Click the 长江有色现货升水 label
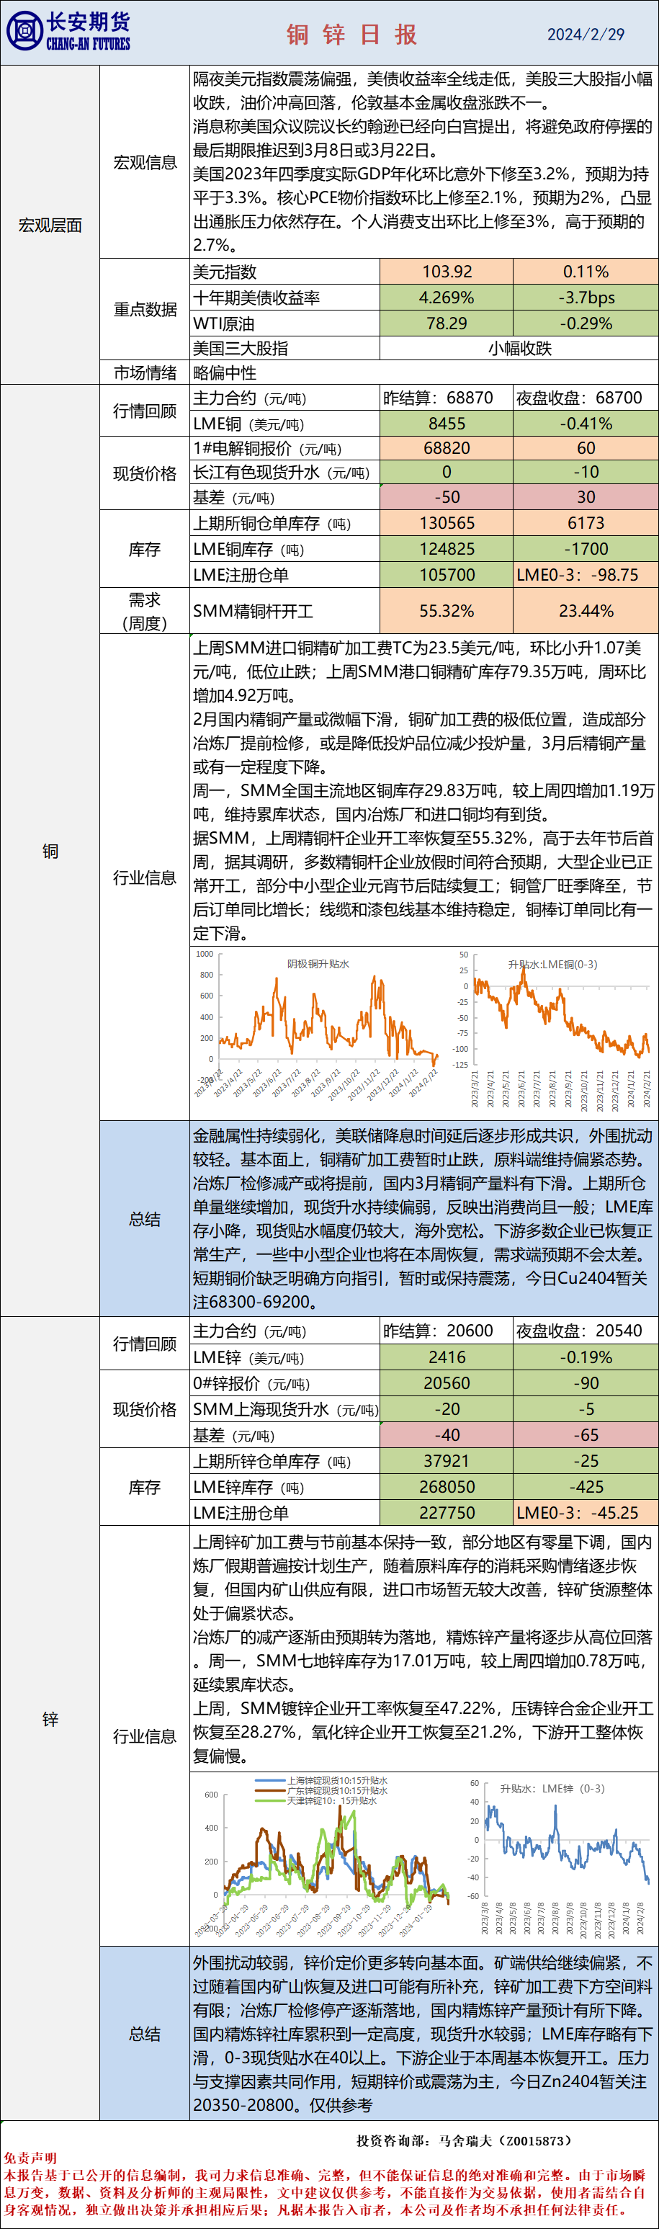 [x=281, y=473]
